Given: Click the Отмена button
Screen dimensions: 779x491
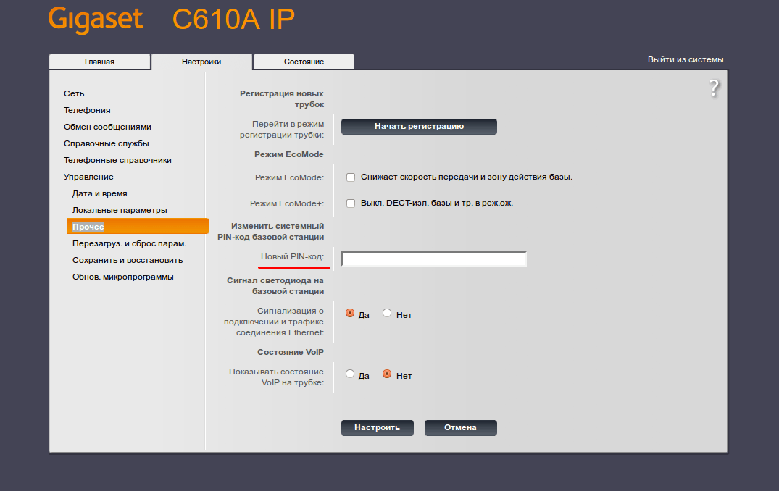Looking at the screenshot, I should pyautogui.click(x=461, y=428).
